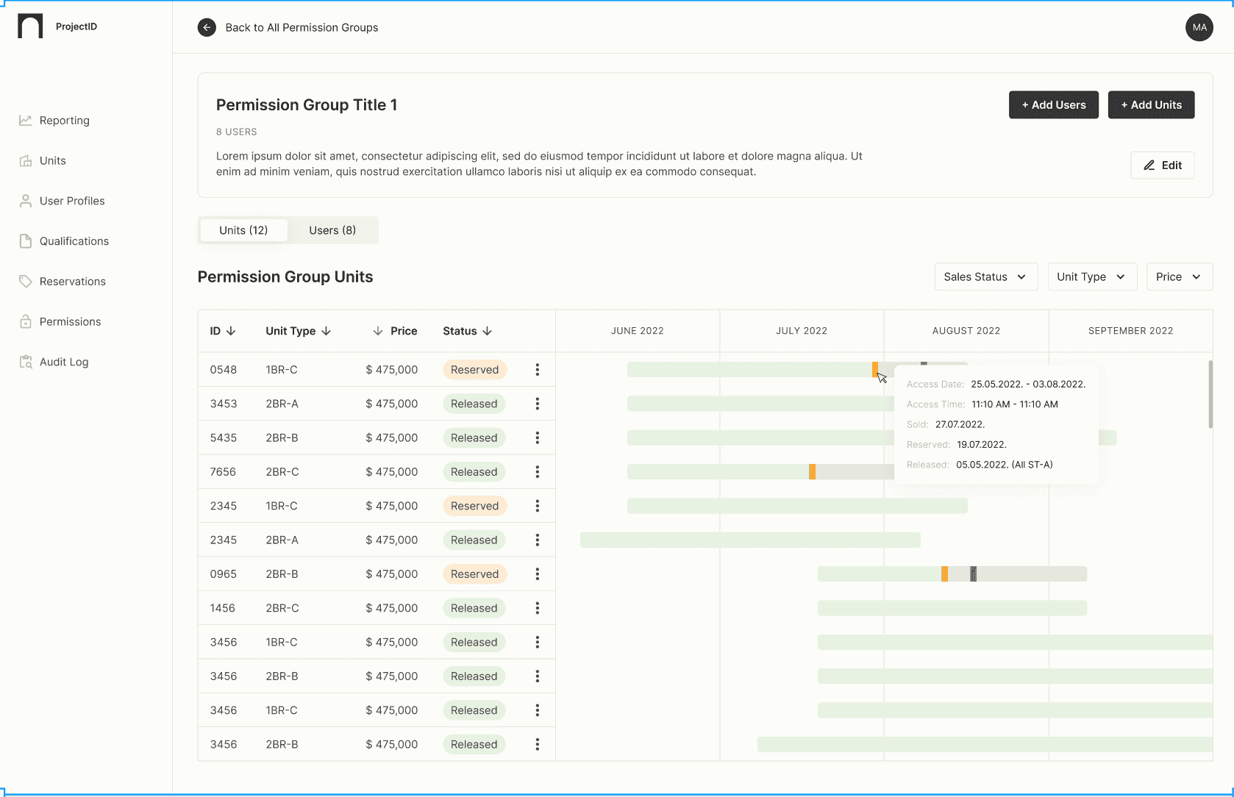Toggle sorting on the Price column
This screenshot has width=1234, height=797.
[378, 331]
